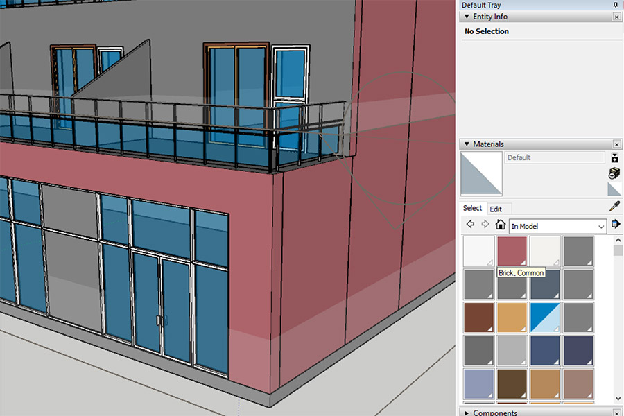Pin the Default Tray panel
The height and width of the screenshot is (416, 624).
[616, 5]
